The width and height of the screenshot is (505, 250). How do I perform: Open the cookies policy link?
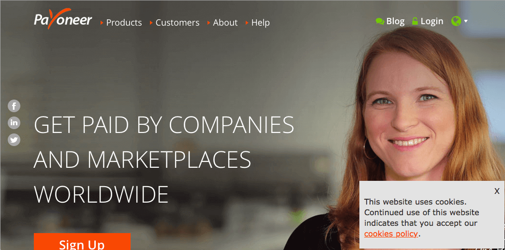[391, 234]
